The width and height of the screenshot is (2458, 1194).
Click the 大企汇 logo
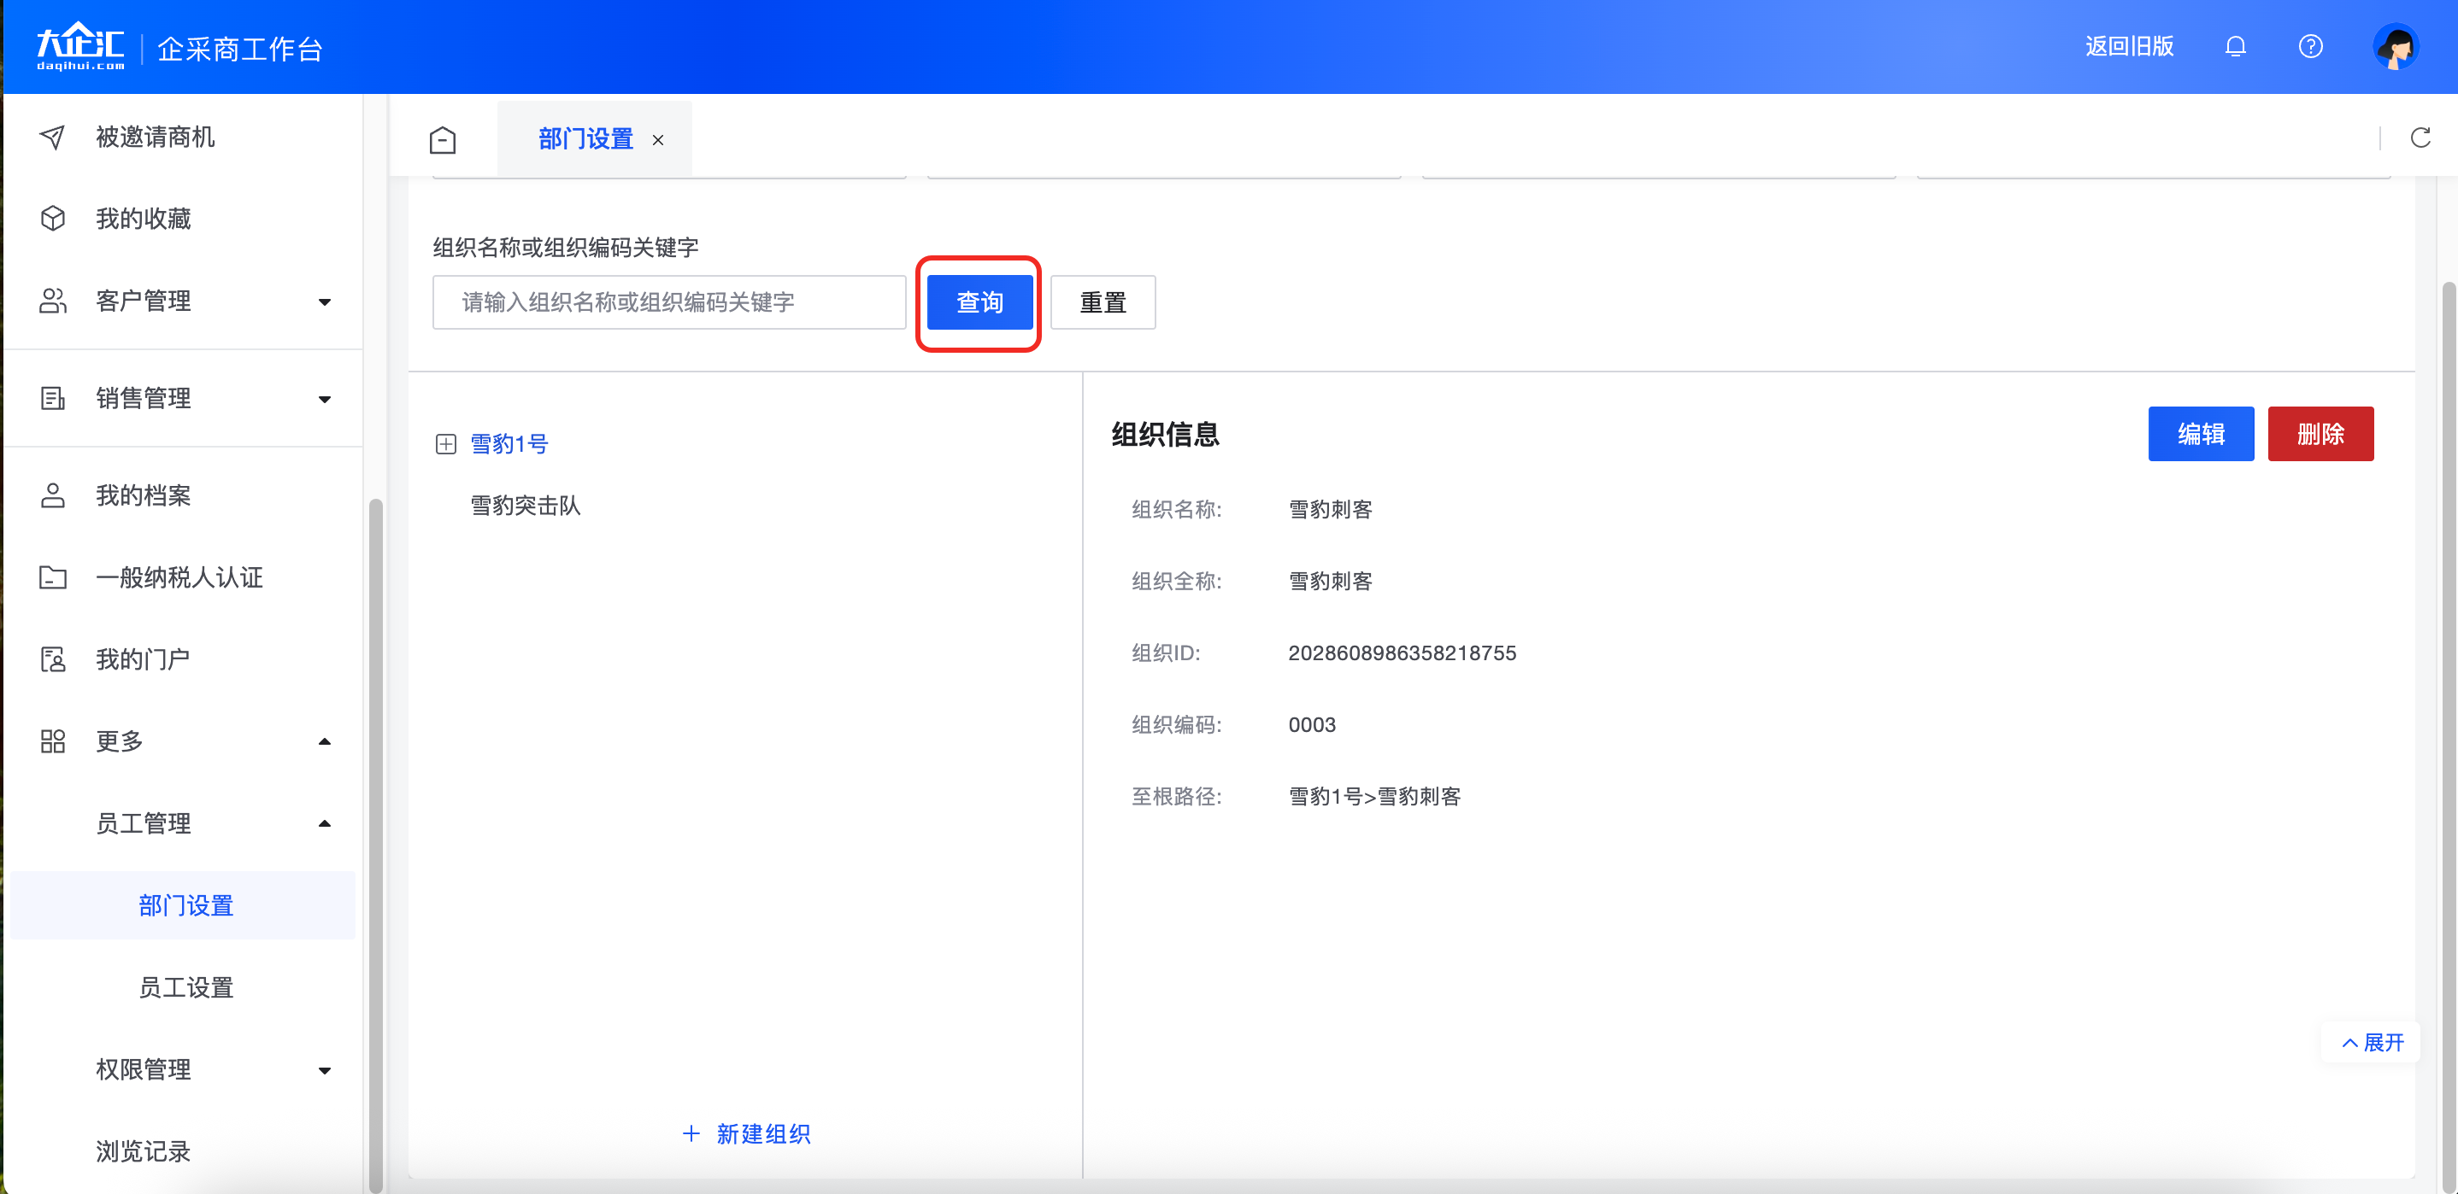click(80, 46)
